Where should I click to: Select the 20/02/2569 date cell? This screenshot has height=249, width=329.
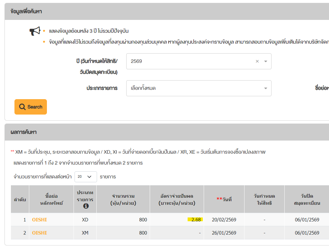pos(224,220)
